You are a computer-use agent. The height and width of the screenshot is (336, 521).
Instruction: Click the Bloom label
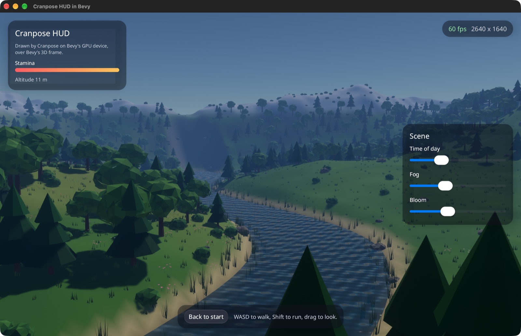[418, 200]
